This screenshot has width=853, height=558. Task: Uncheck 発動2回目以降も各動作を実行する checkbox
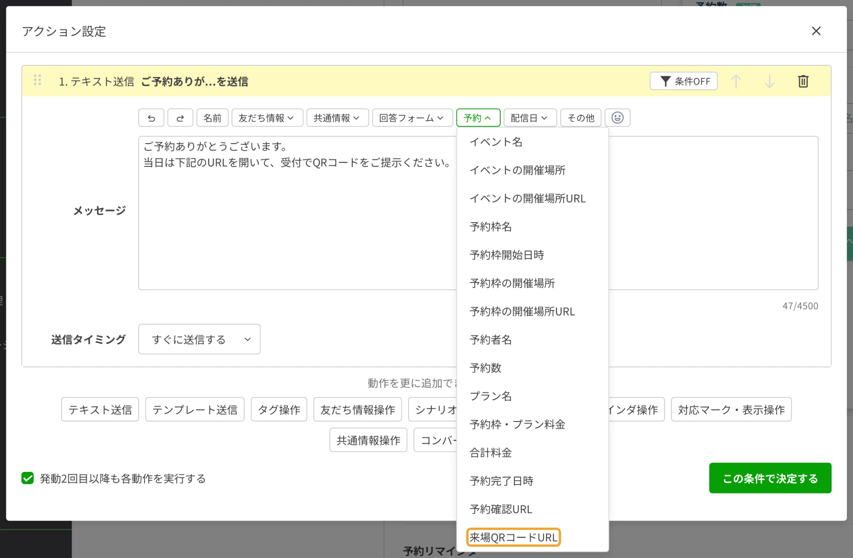(x=27, y=479)
